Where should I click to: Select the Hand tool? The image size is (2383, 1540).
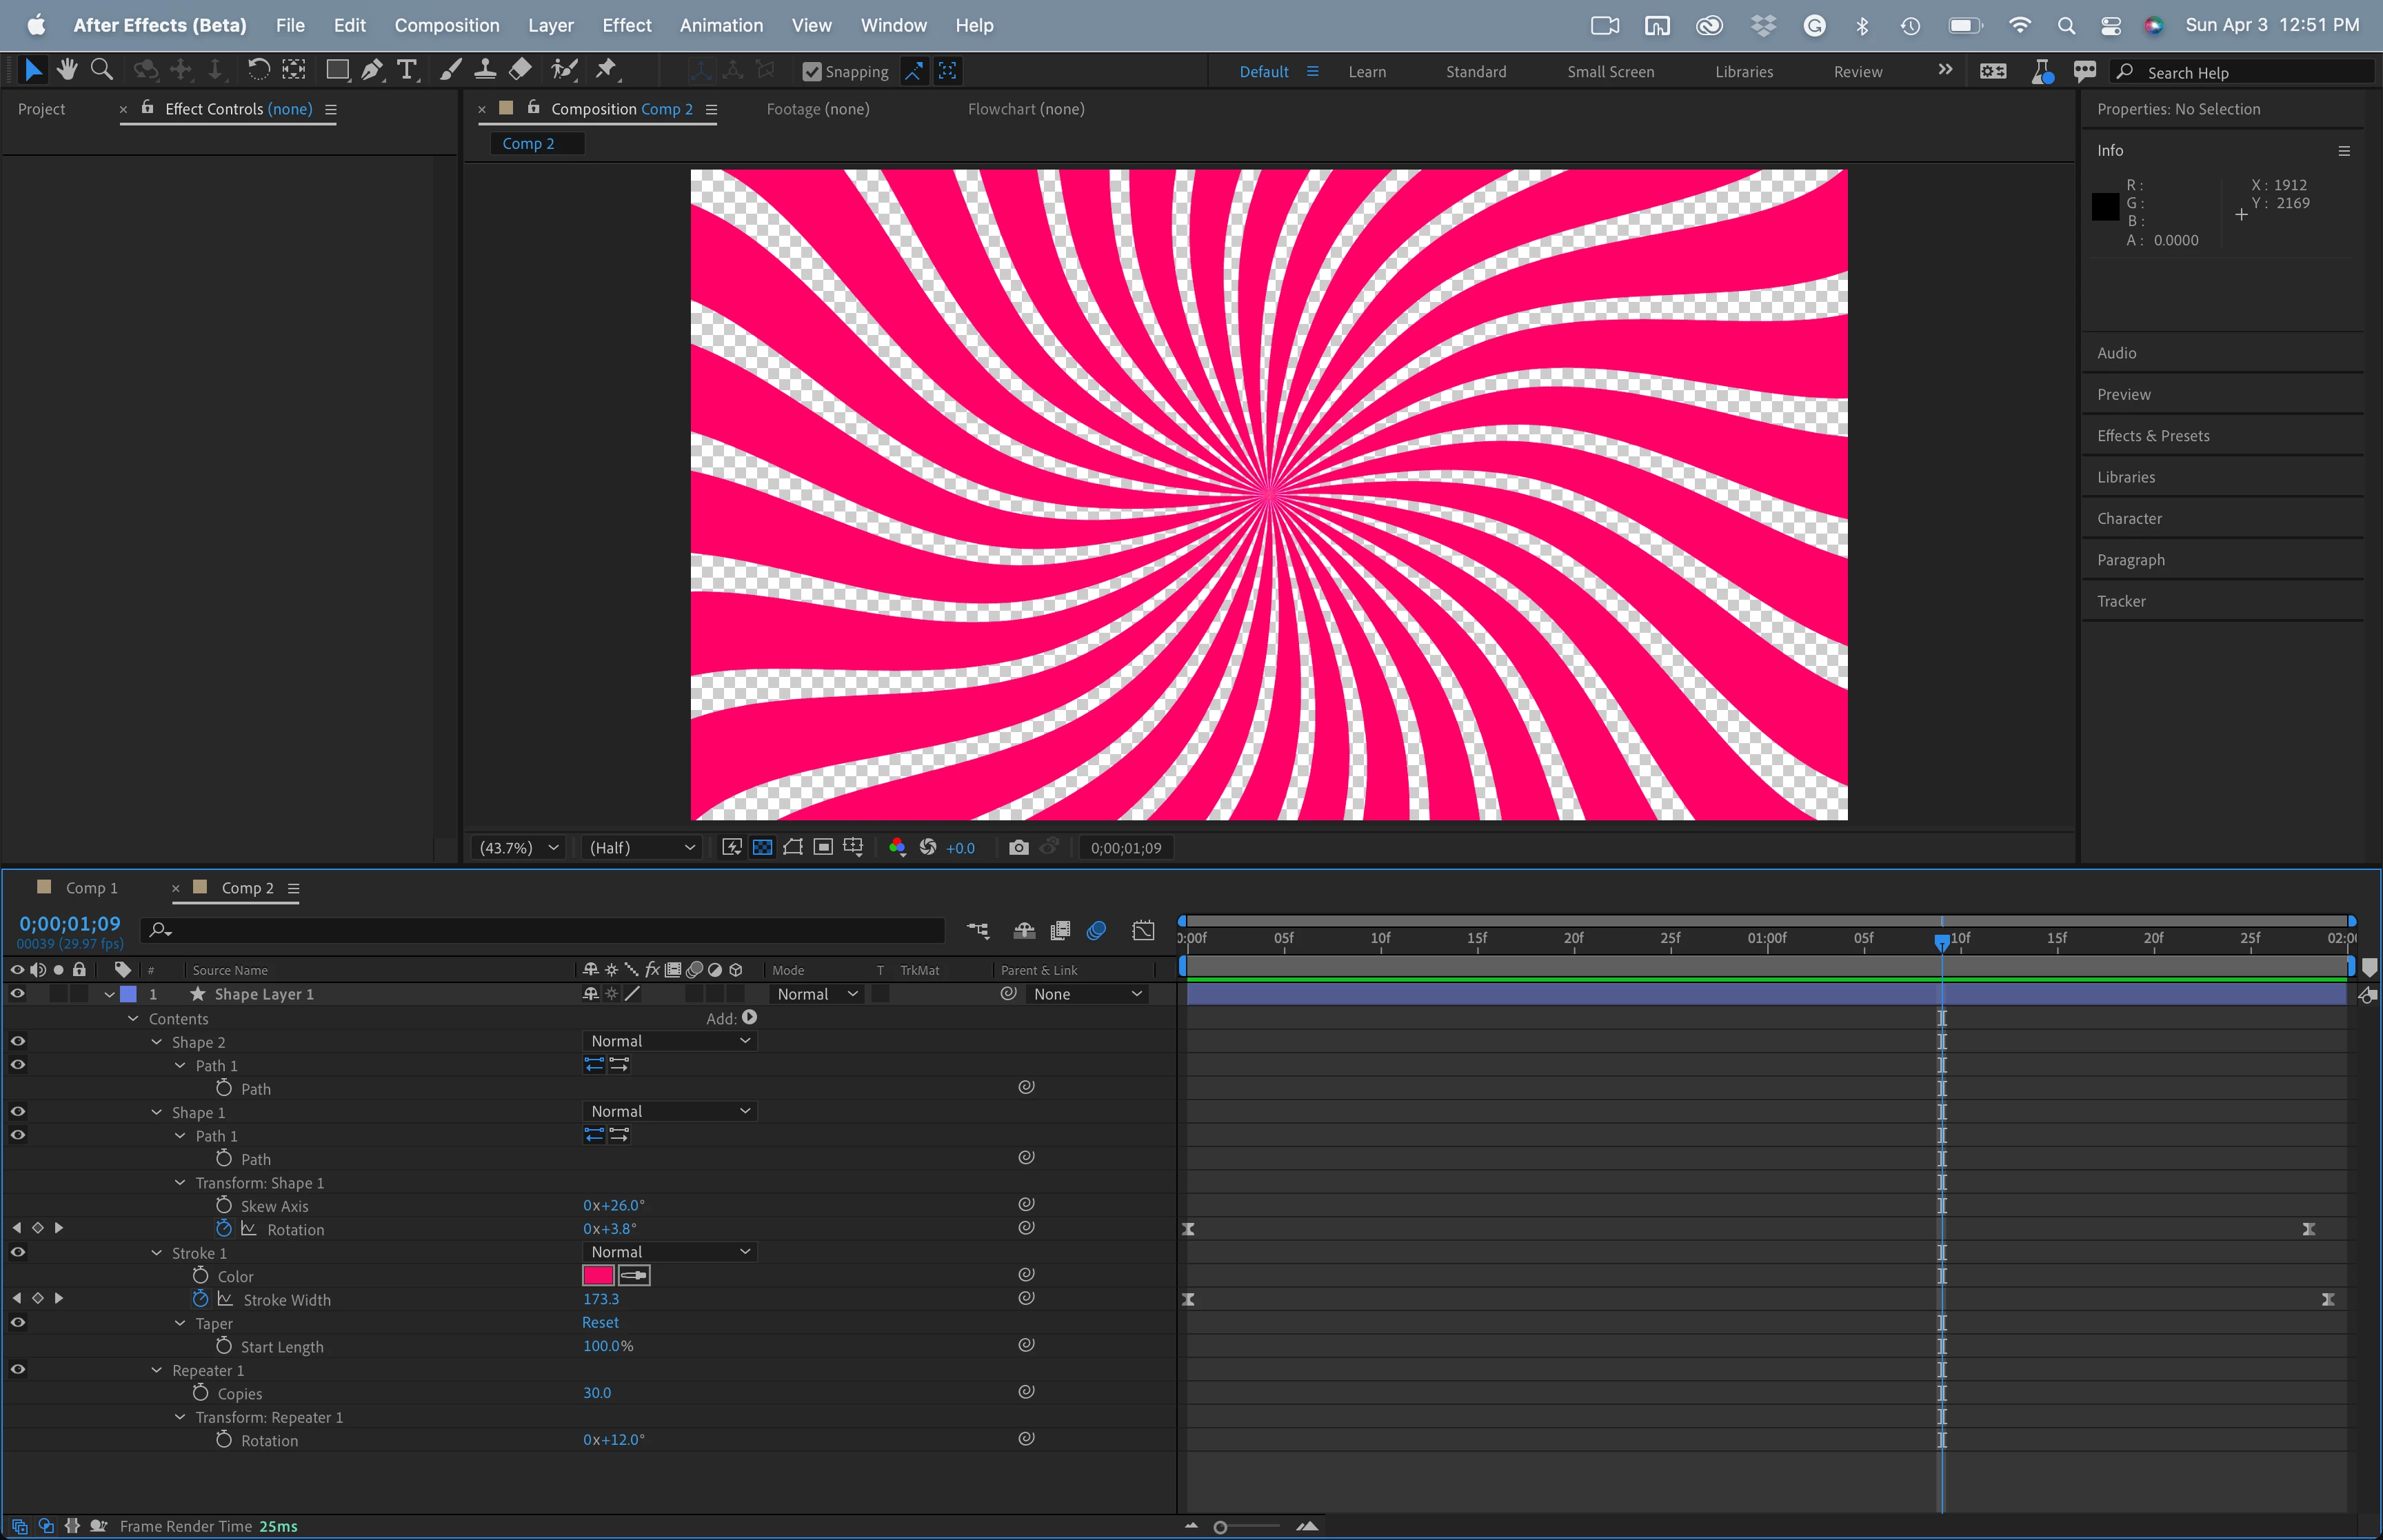click(x=67, y=70)
